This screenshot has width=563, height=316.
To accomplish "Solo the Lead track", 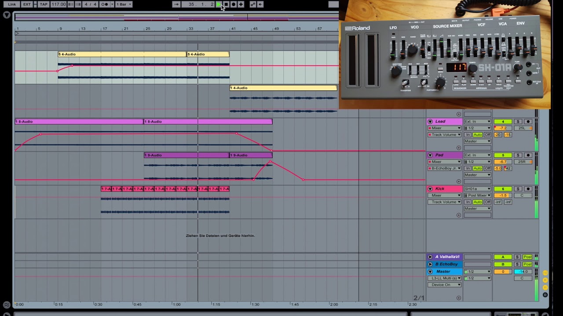I will coord(518,122).
